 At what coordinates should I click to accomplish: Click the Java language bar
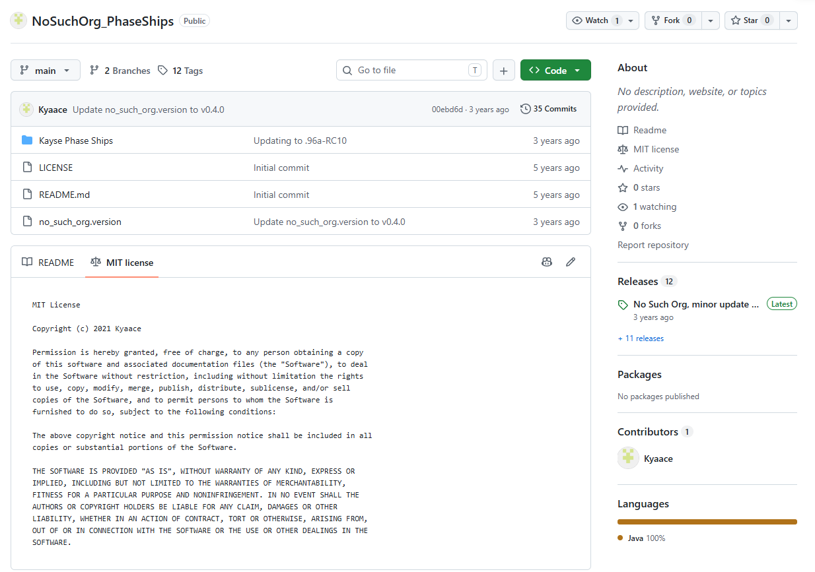[x=707, y=521]
